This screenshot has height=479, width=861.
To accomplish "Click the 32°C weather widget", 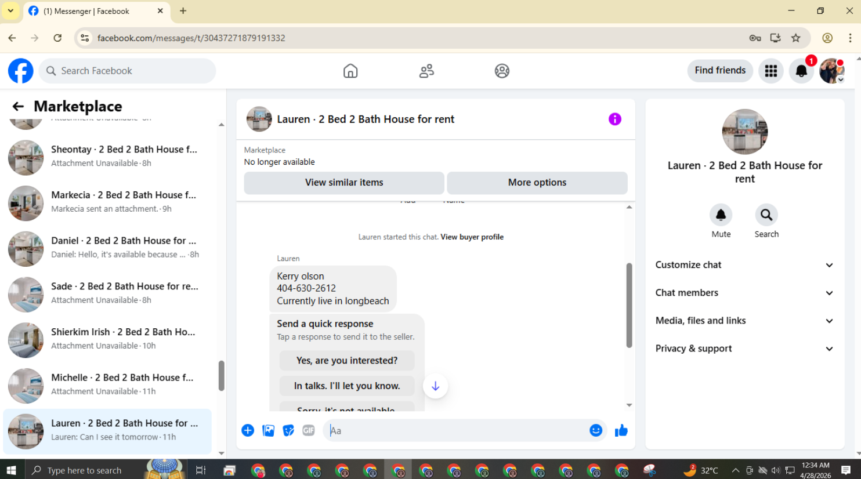I will click(701, 470).
